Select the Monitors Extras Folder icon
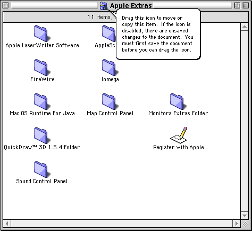 click(178, 101)
